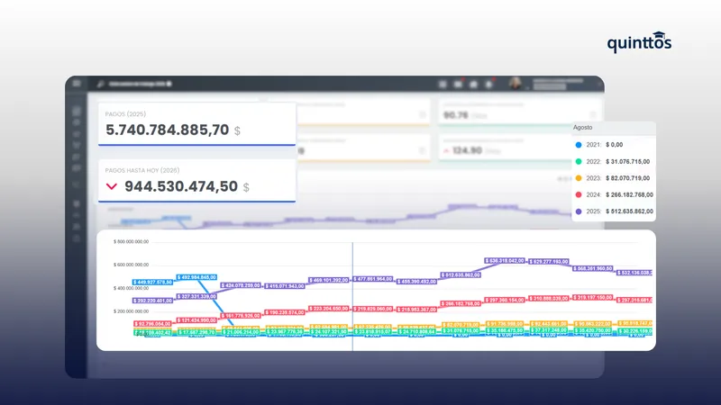Viewport: 721px width, 405px height.
Task: Click the red down chevron beside 944.530.474,50
Action: (x=112, y=186)
